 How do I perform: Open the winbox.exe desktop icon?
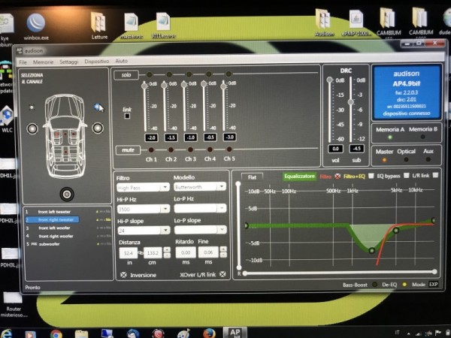(x=36, y=27)
